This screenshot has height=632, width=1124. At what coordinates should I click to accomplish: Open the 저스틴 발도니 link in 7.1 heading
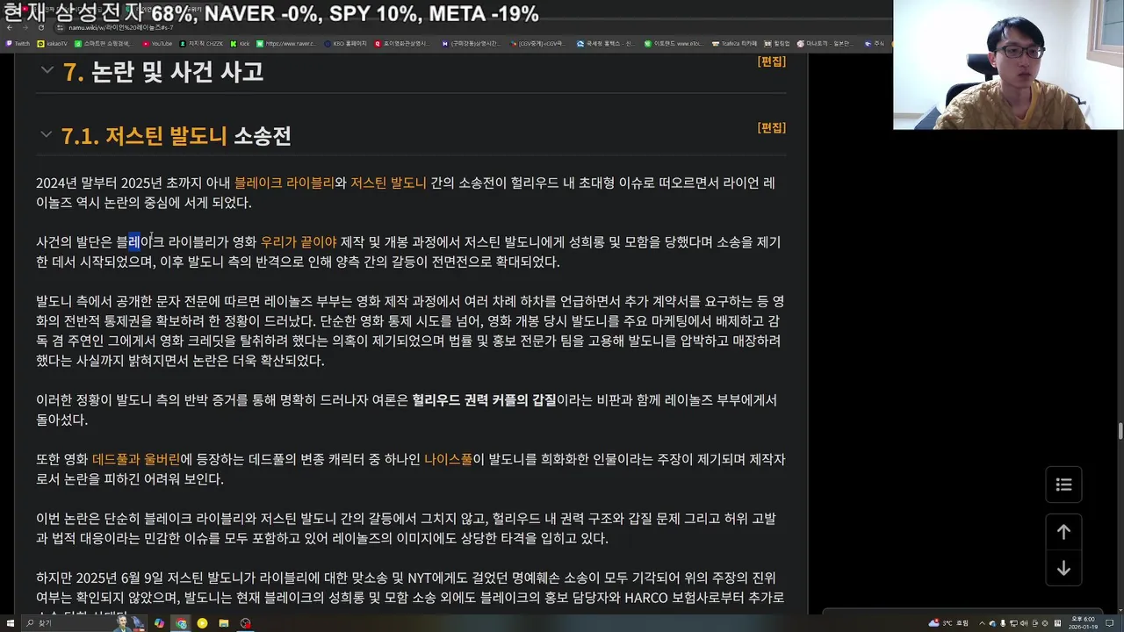pos(166,136)
